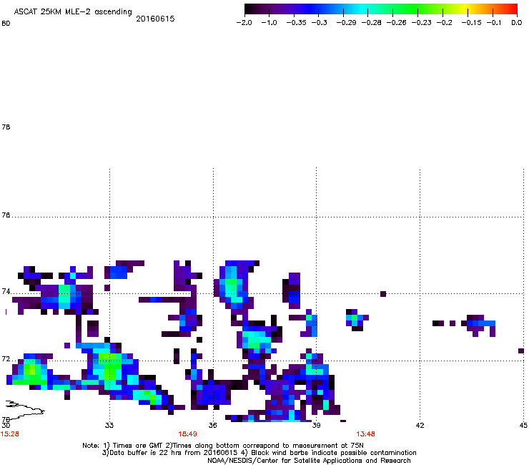The height and width of the screenshot is (465, 529).
Task: Click the red "15:28" overpass time
Action: click(10, 434)
